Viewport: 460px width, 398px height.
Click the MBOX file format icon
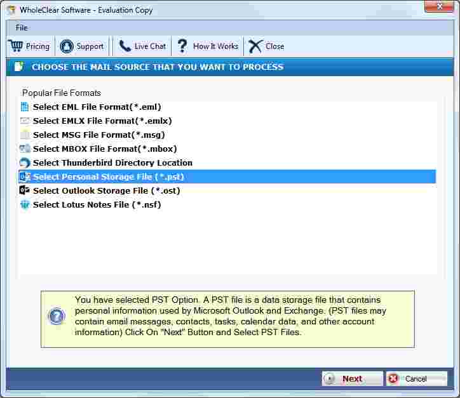tap(25, 149)
